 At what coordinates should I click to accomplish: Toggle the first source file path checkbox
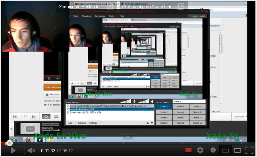click(x=68, y=106)
